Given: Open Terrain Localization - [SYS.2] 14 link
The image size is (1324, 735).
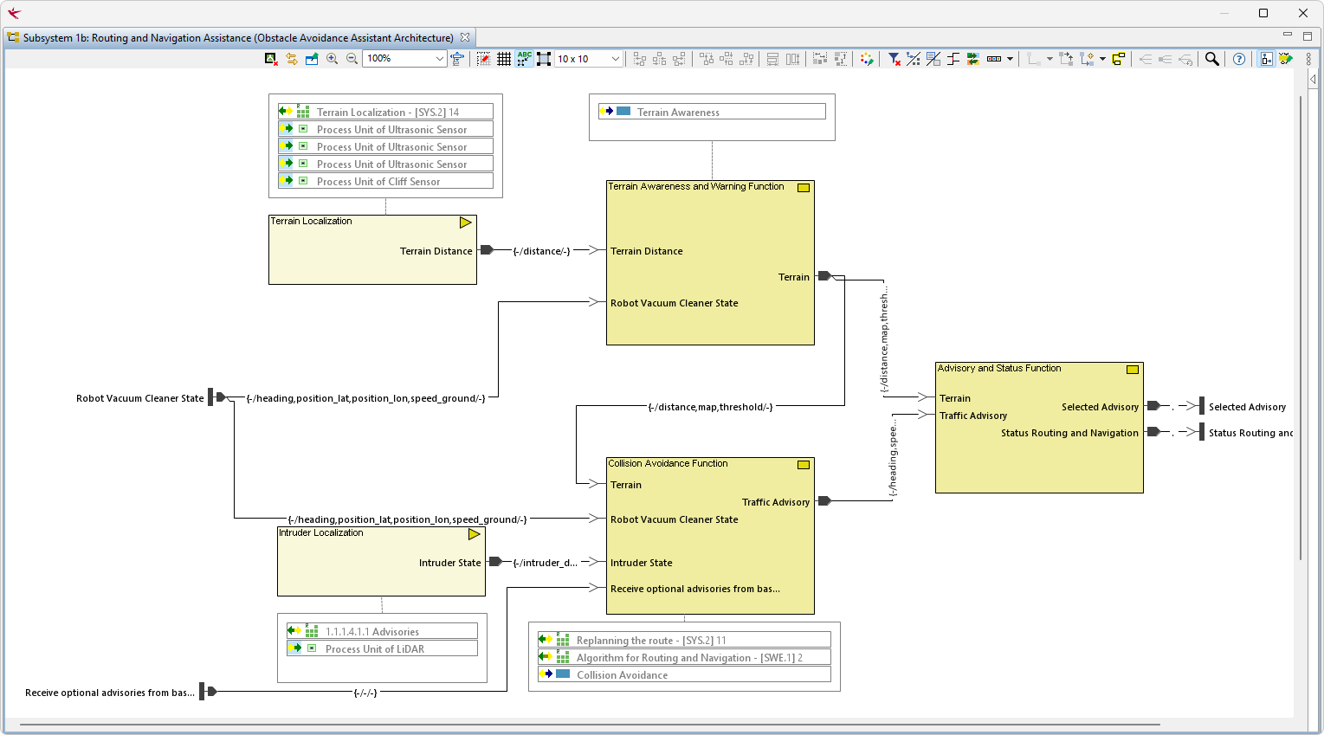Looking at the screenshot, I should 385,112.
